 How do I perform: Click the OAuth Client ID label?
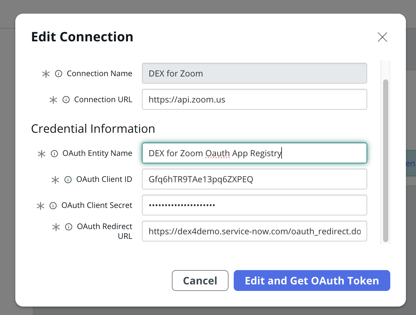[x=104, y=179]
